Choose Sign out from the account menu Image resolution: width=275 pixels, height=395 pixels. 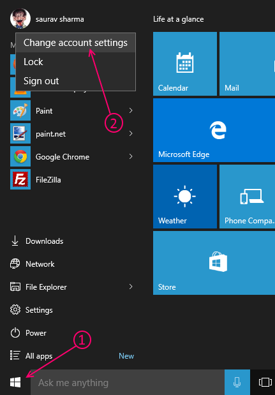pyautogui.click(x=75, y=81)
